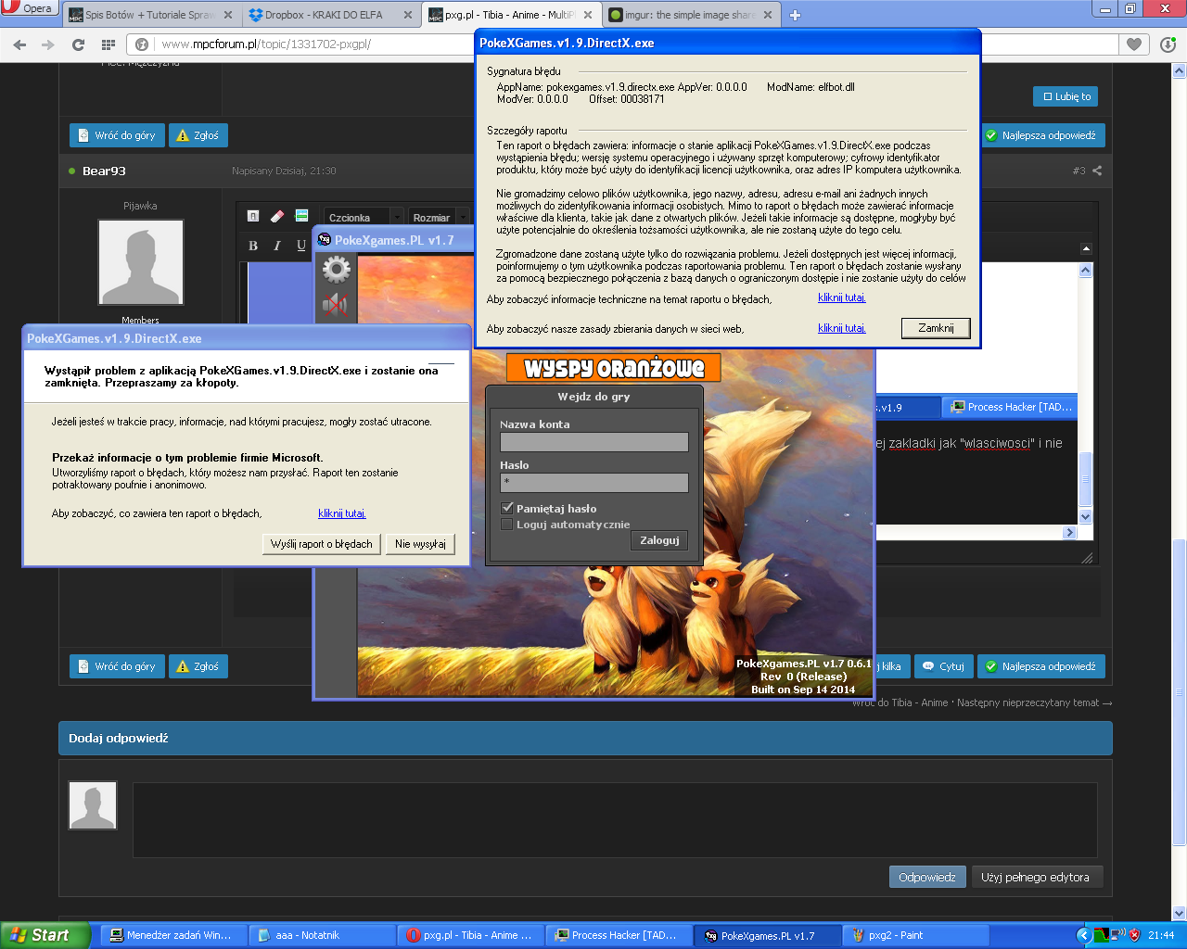Image resolution: width=1187 pixels, height=949 pixels.
Task: Toggle italic formatting in the editor
Action: (276, 246)
